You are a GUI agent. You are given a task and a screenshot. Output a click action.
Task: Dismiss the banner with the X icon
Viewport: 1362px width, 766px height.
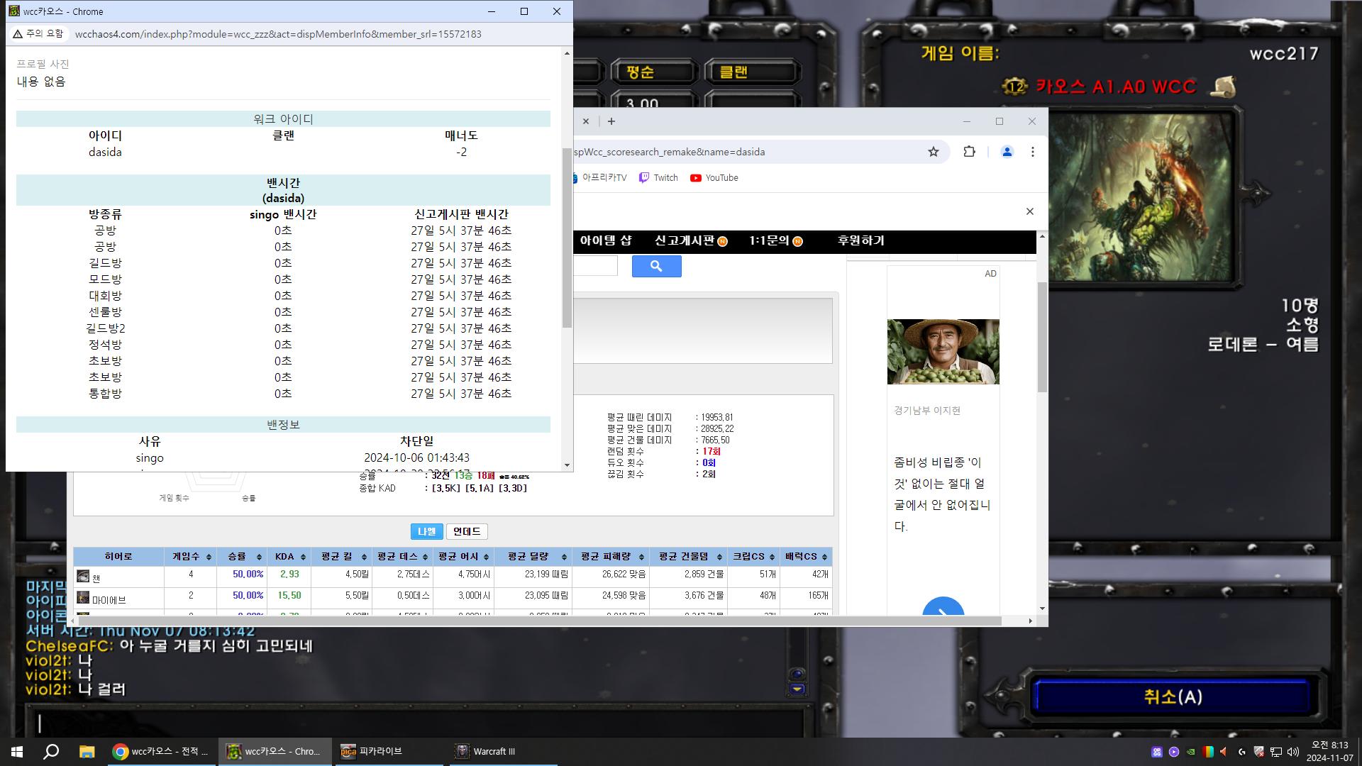coord(1030,211)
